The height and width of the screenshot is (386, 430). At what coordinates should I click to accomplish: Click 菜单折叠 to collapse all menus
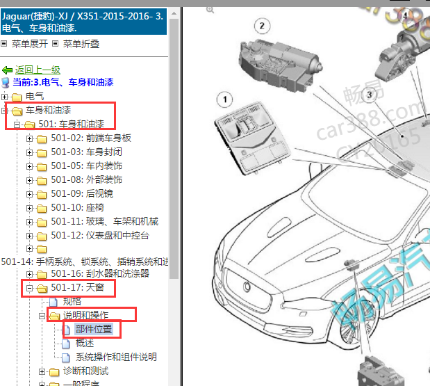81,44
